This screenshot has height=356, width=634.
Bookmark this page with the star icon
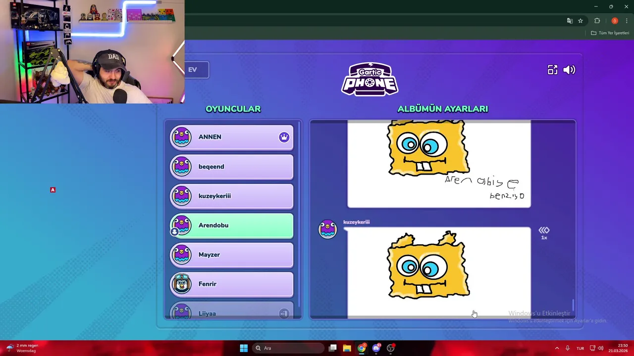click(581, 21)
